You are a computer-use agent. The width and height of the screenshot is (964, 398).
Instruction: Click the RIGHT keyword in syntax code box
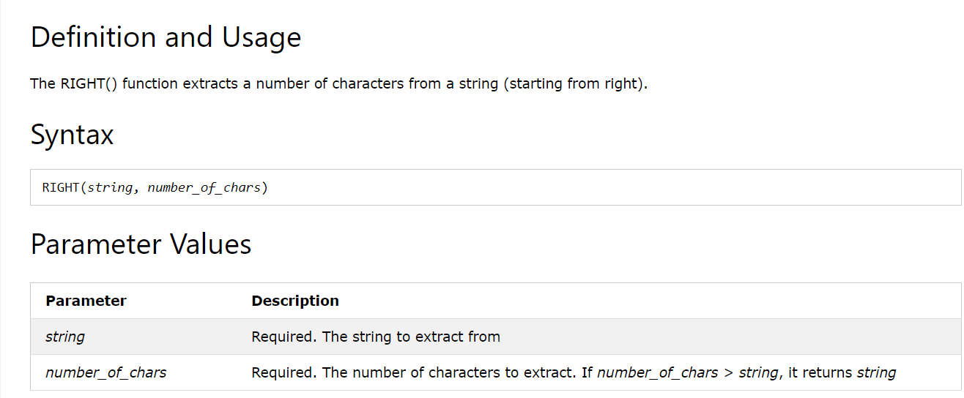click(61, 187)
